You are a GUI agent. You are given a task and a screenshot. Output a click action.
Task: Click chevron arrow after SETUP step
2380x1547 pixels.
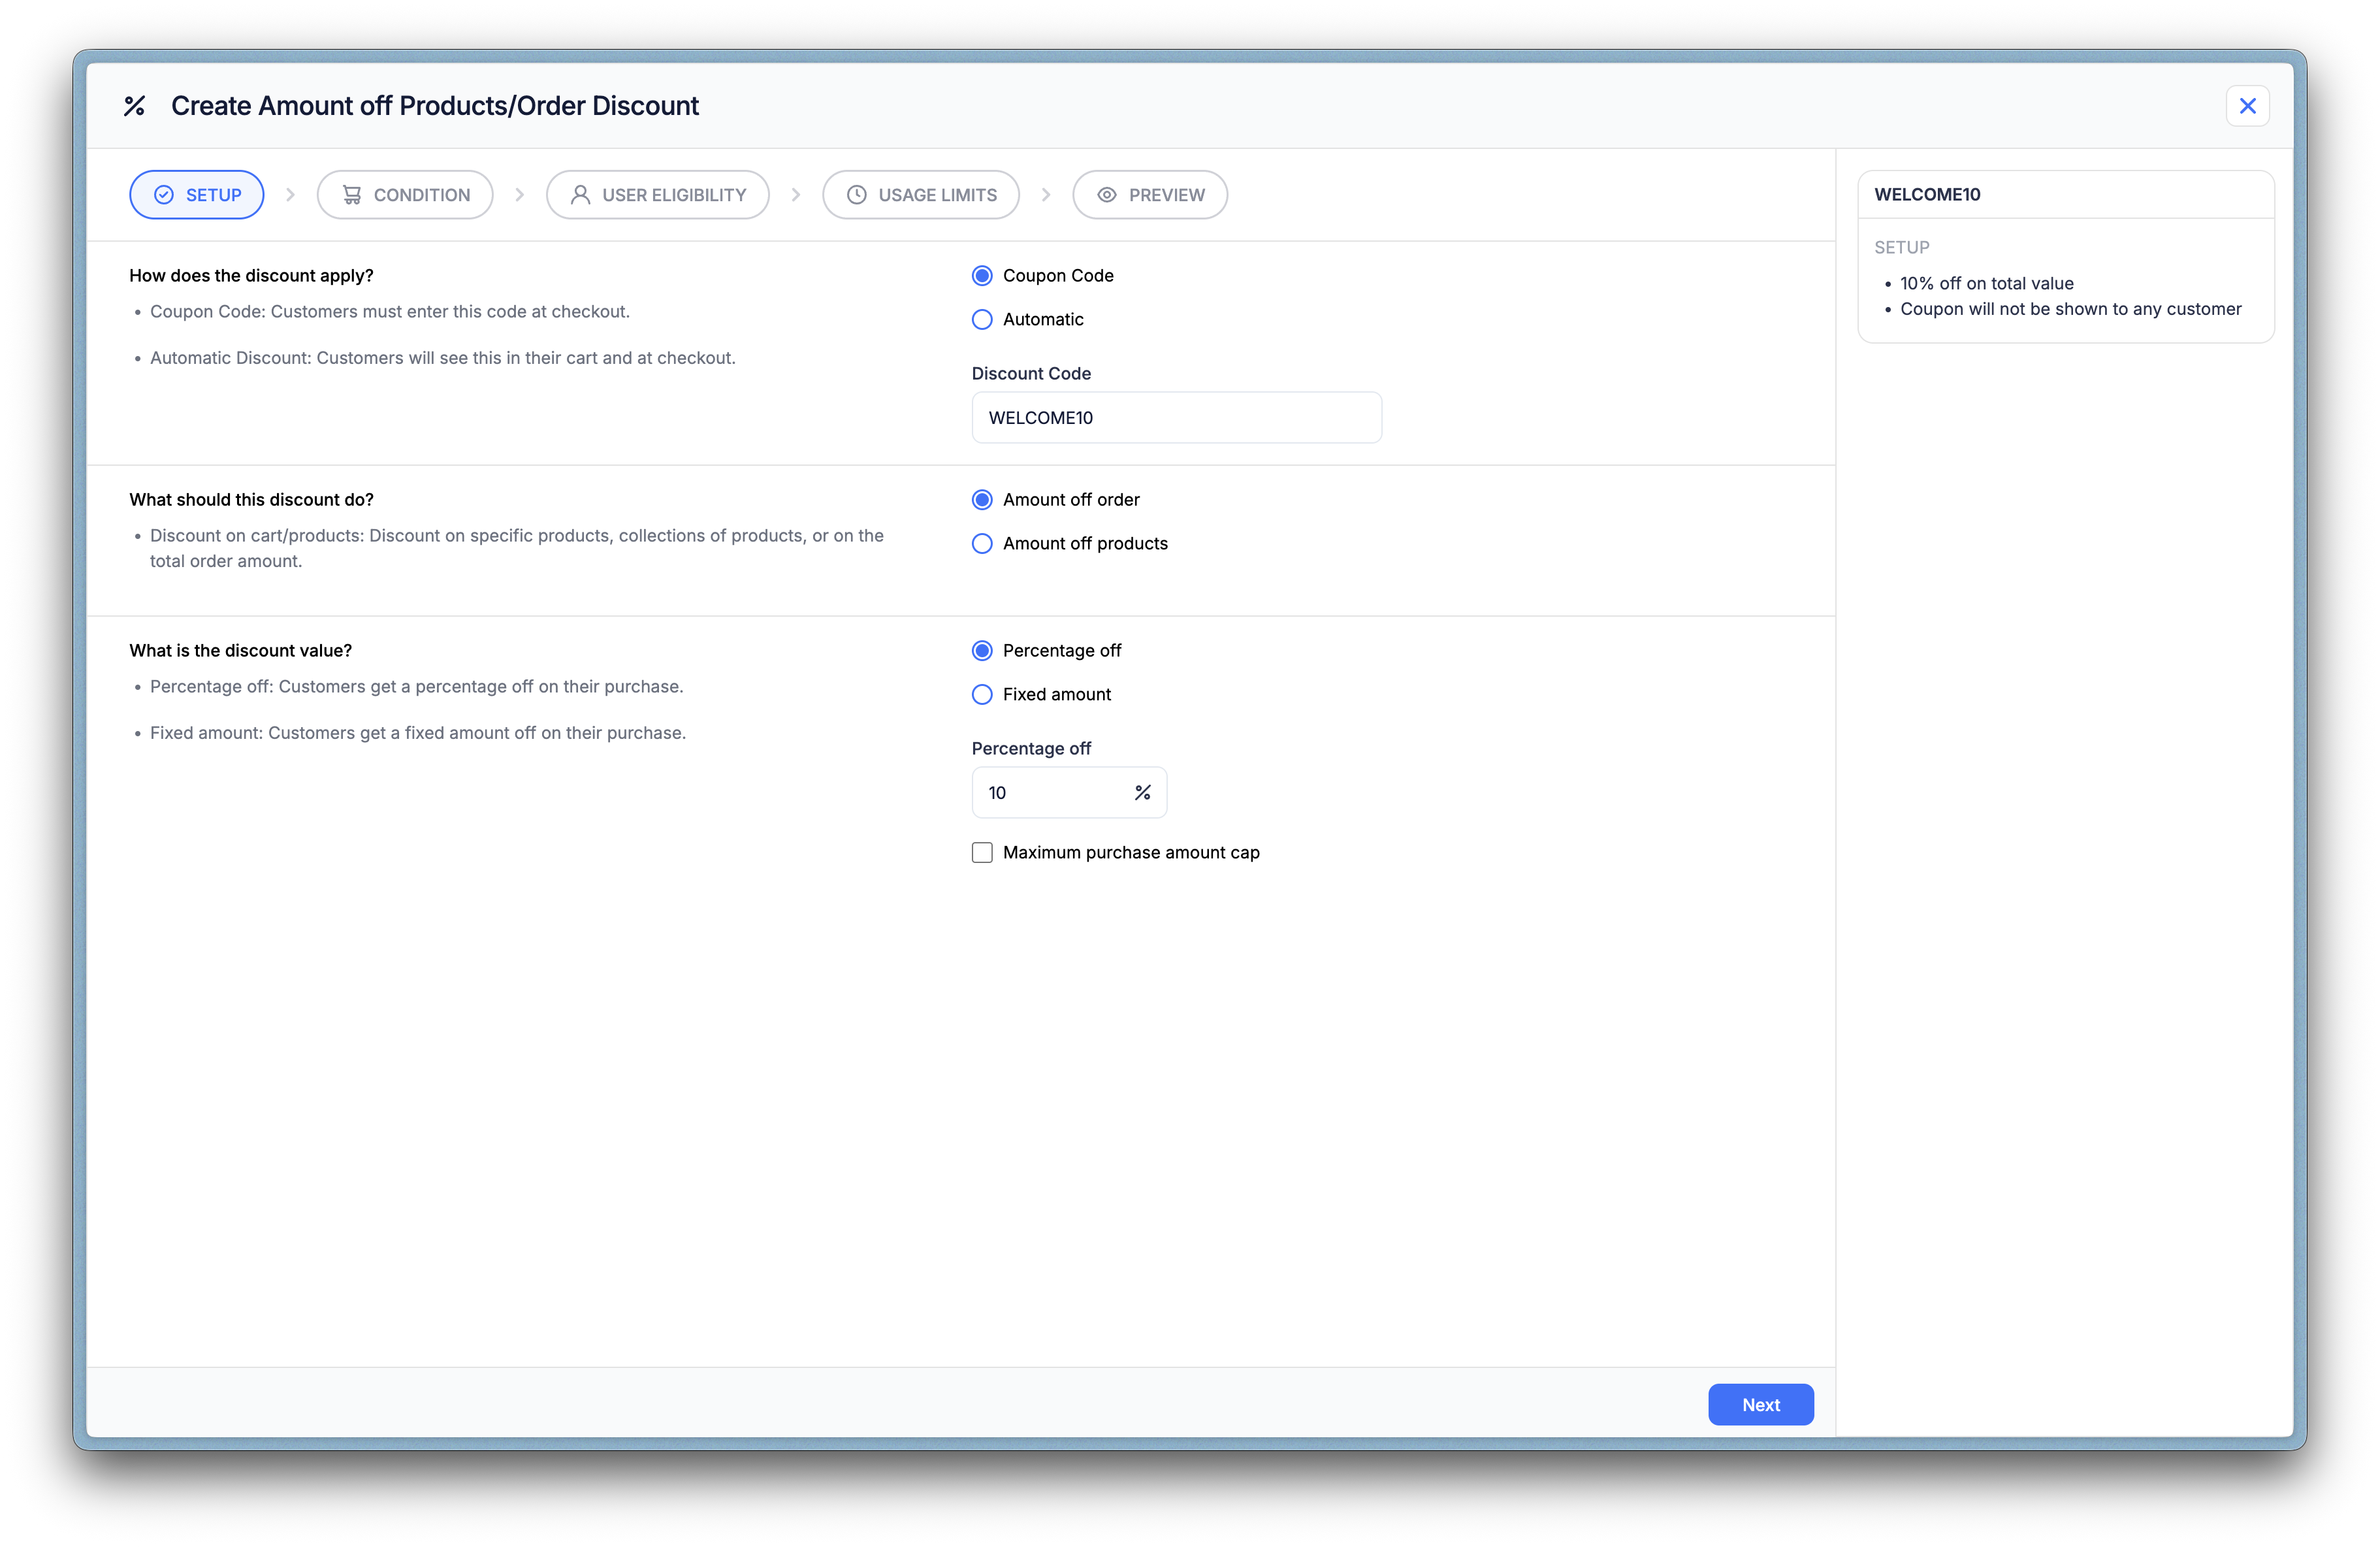[290, 195]
